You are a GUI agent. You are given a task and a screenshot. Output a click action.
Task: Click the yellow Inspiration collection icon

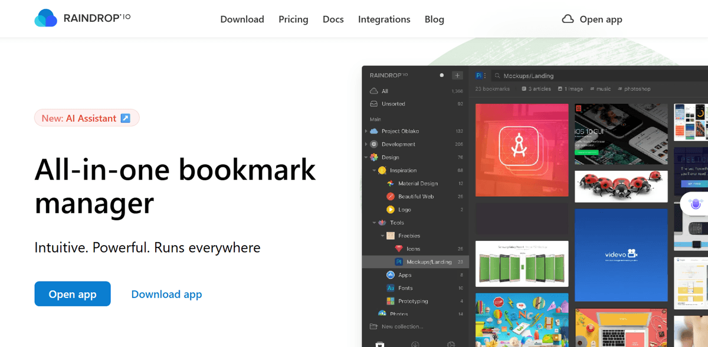click(382, 170)
